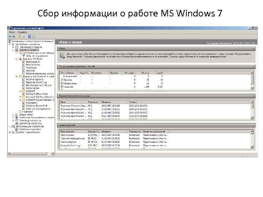Image resolution: width=263 pixels, height=197 pixels.
Task: Select Запоминающие устройства in the tree
Action: pos(30,126)
